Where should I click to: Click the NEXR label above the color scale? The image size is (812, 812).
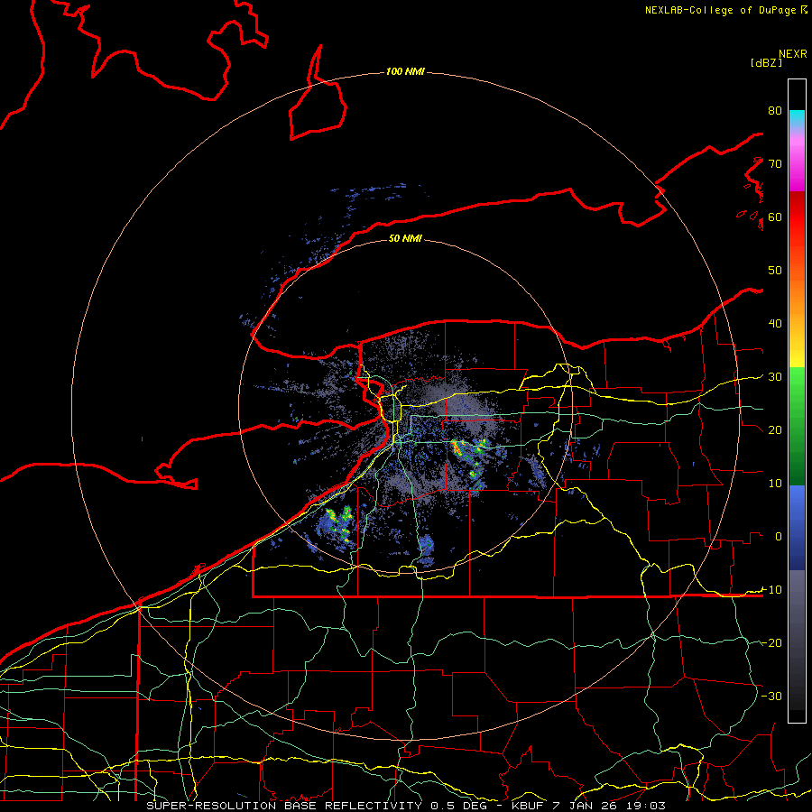[793, 54]
